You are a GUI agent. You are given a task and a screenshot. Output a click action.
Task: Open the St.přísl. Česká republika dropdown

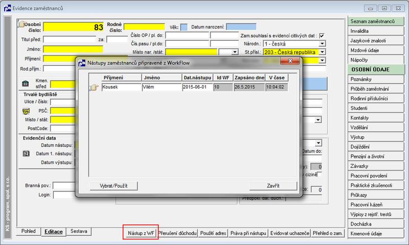pos(322,52)
